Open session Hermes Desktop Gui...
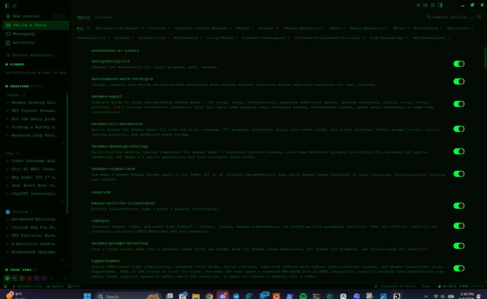The height and width of the screenshot is (299, 487). coord(34,102)
